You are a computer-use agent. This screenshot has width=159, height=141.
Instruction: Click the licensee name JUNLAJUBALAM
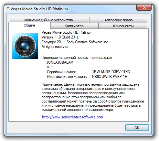click(60, 62)
